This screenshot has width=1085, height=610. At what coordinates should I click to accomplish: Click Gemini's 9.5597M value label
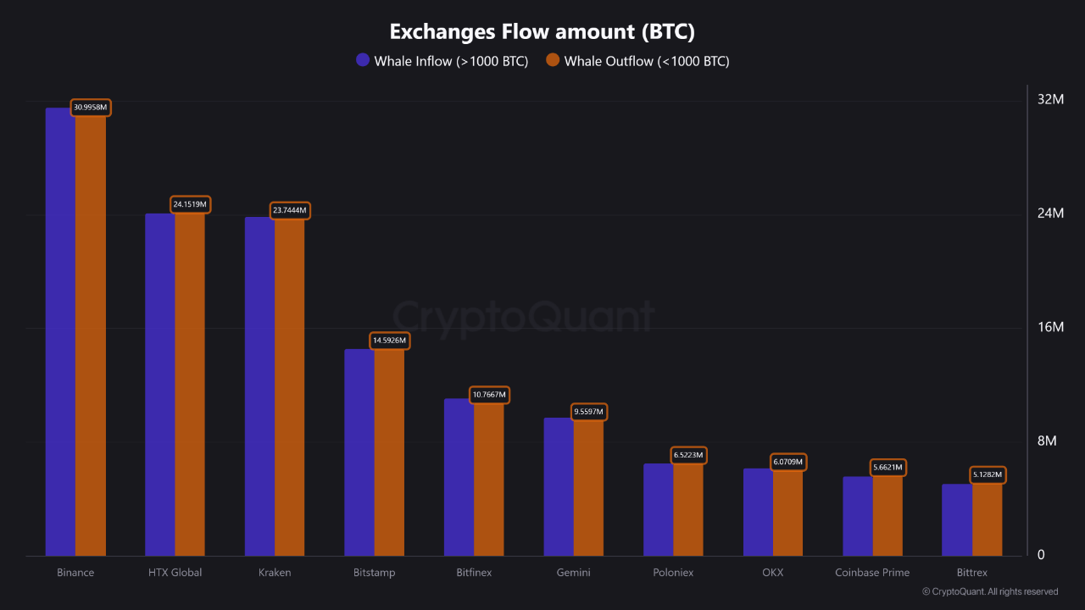pos(588,412)
